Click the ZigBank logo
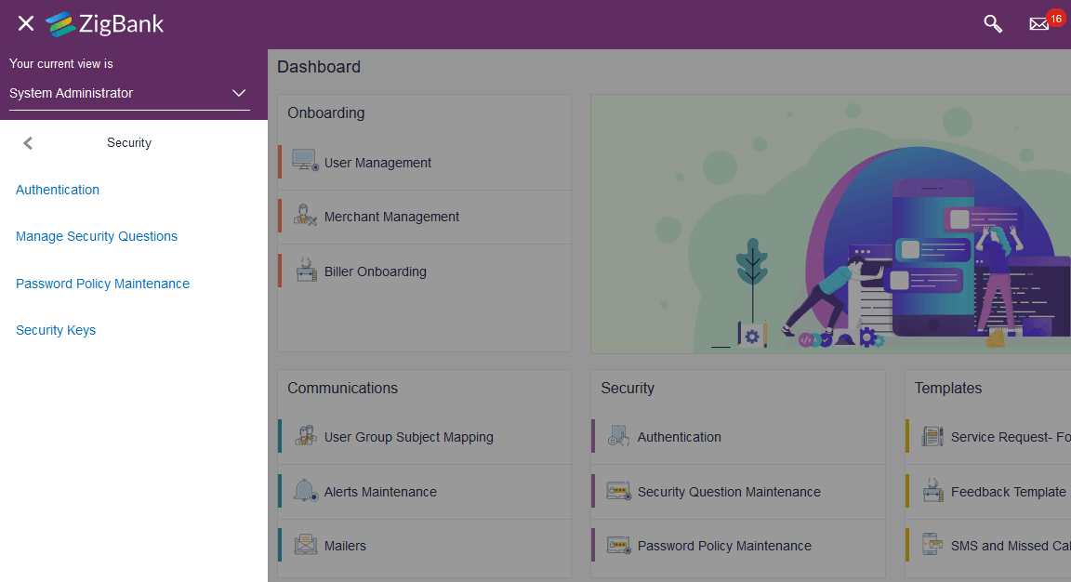Viewport: 1071px width, 582px height. [104, 24]
